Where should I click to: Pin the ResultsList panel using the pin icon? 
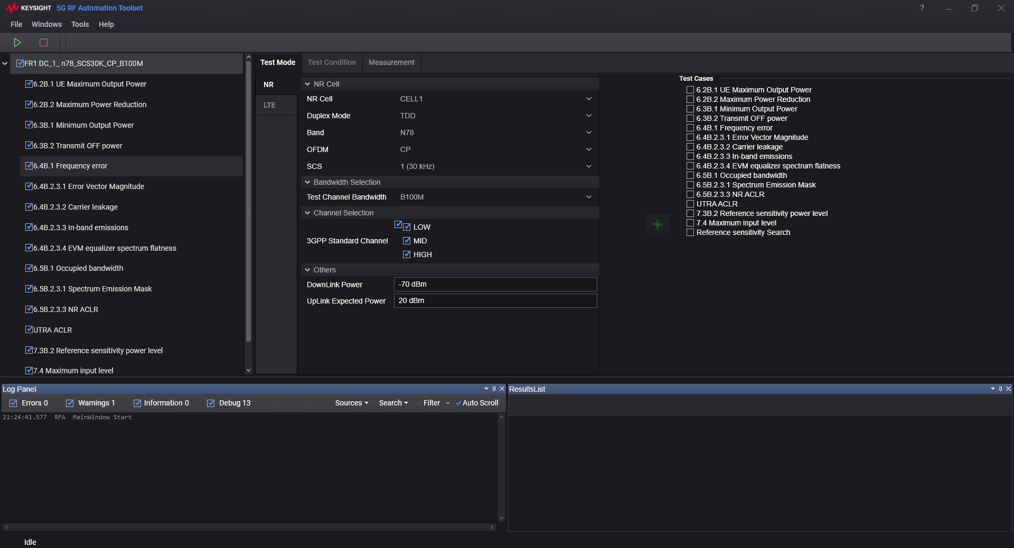pyautogui.click(x=1000, y=389)
